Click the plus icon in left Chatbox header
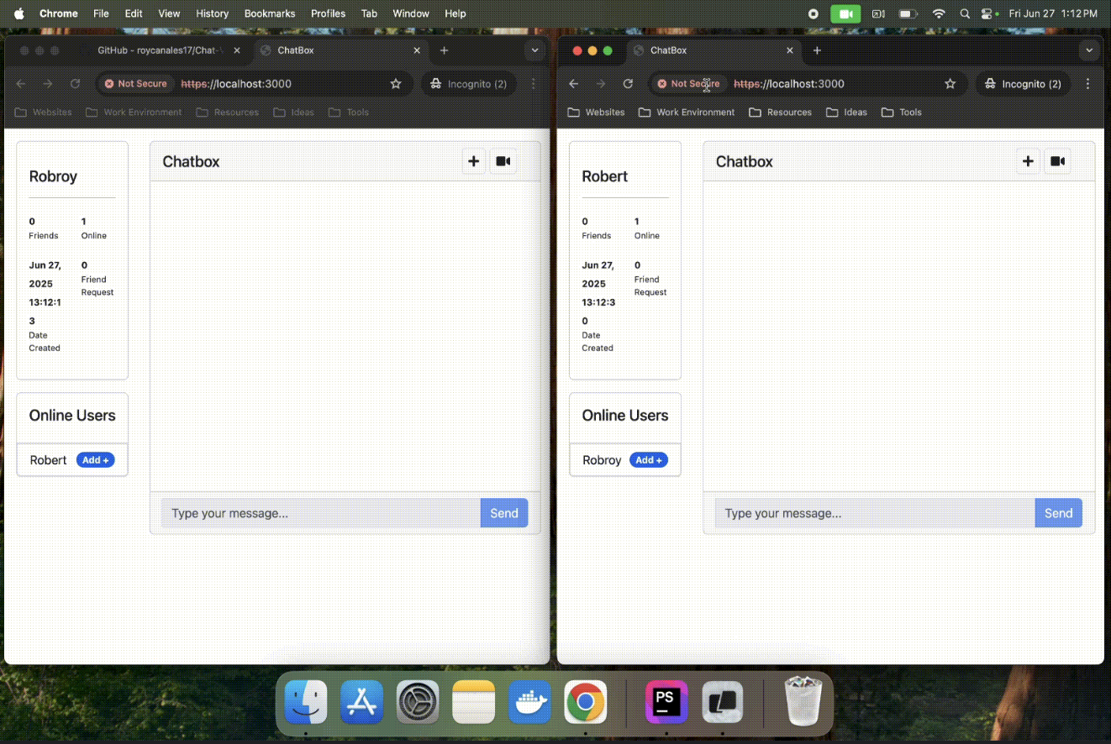Image resolution: width=1111 pixels, height=744 pixels. tap(474, 161)
